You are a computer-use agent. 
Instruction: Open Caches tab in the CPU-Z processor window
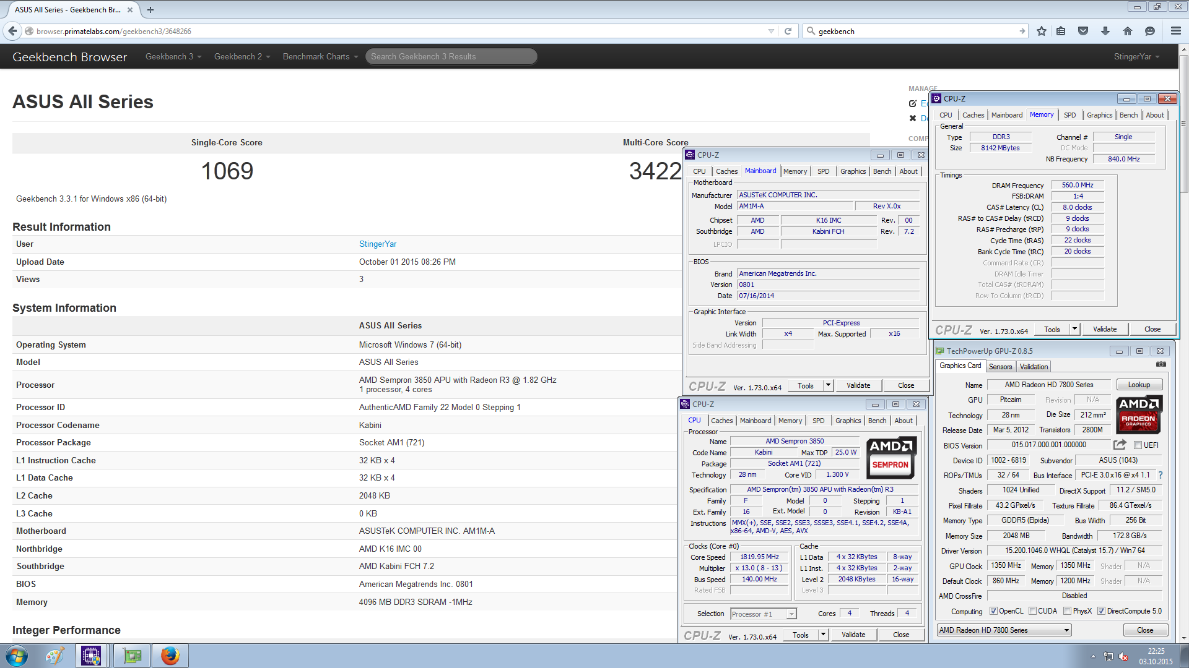(721, 421)
